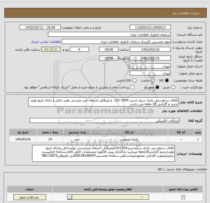Click the remaining time counter 00:18:21
This screenshot has width=210, height=203.
click(51, 50)
